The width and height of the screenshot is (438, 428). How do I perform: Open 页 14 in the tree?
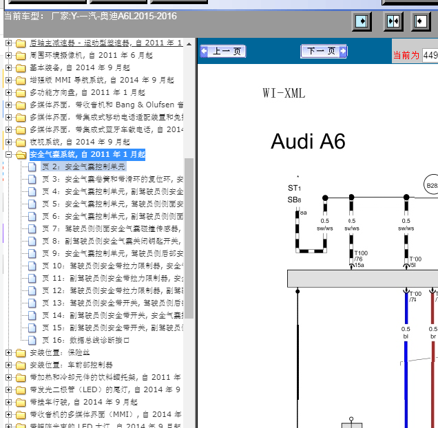pos(112,315)
